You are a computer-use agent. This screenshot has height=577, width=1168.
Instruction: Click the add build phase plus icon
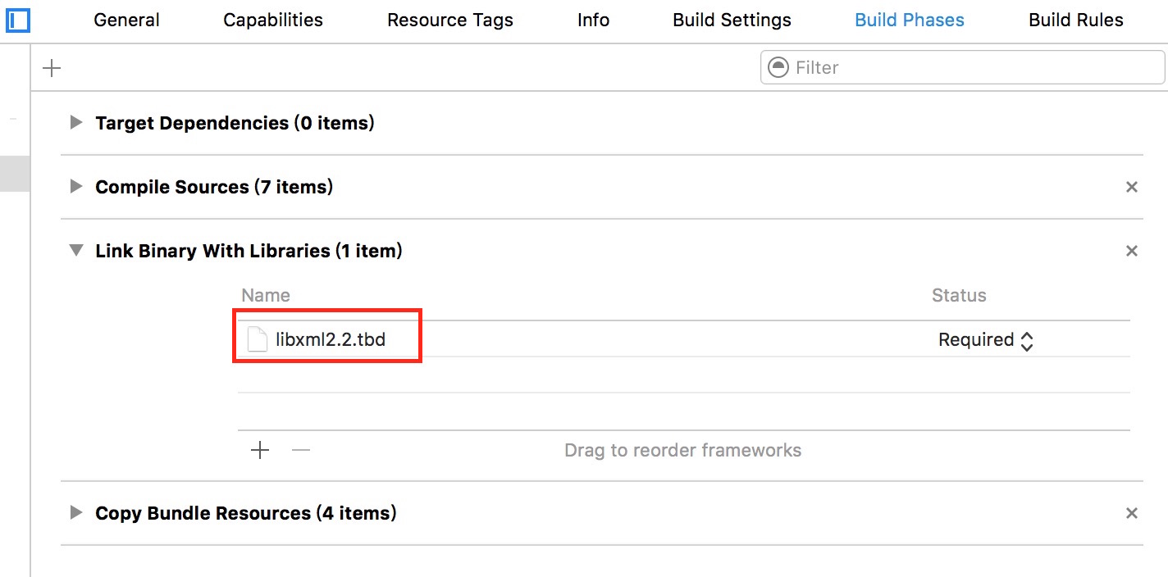(52, 68)
